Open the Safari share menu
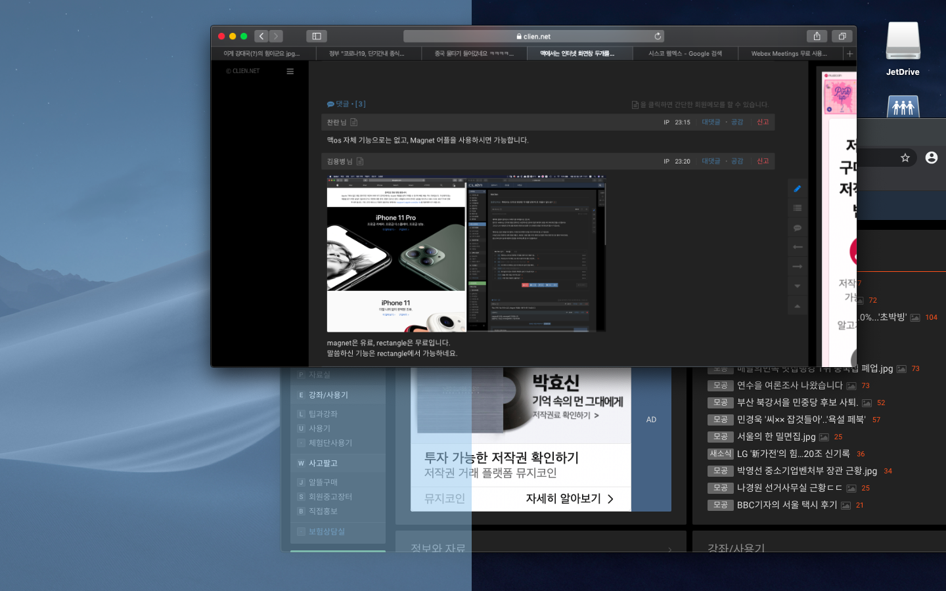Image resolution: width=946 pixels, height=591 pixels. click(x=817, y=36)
